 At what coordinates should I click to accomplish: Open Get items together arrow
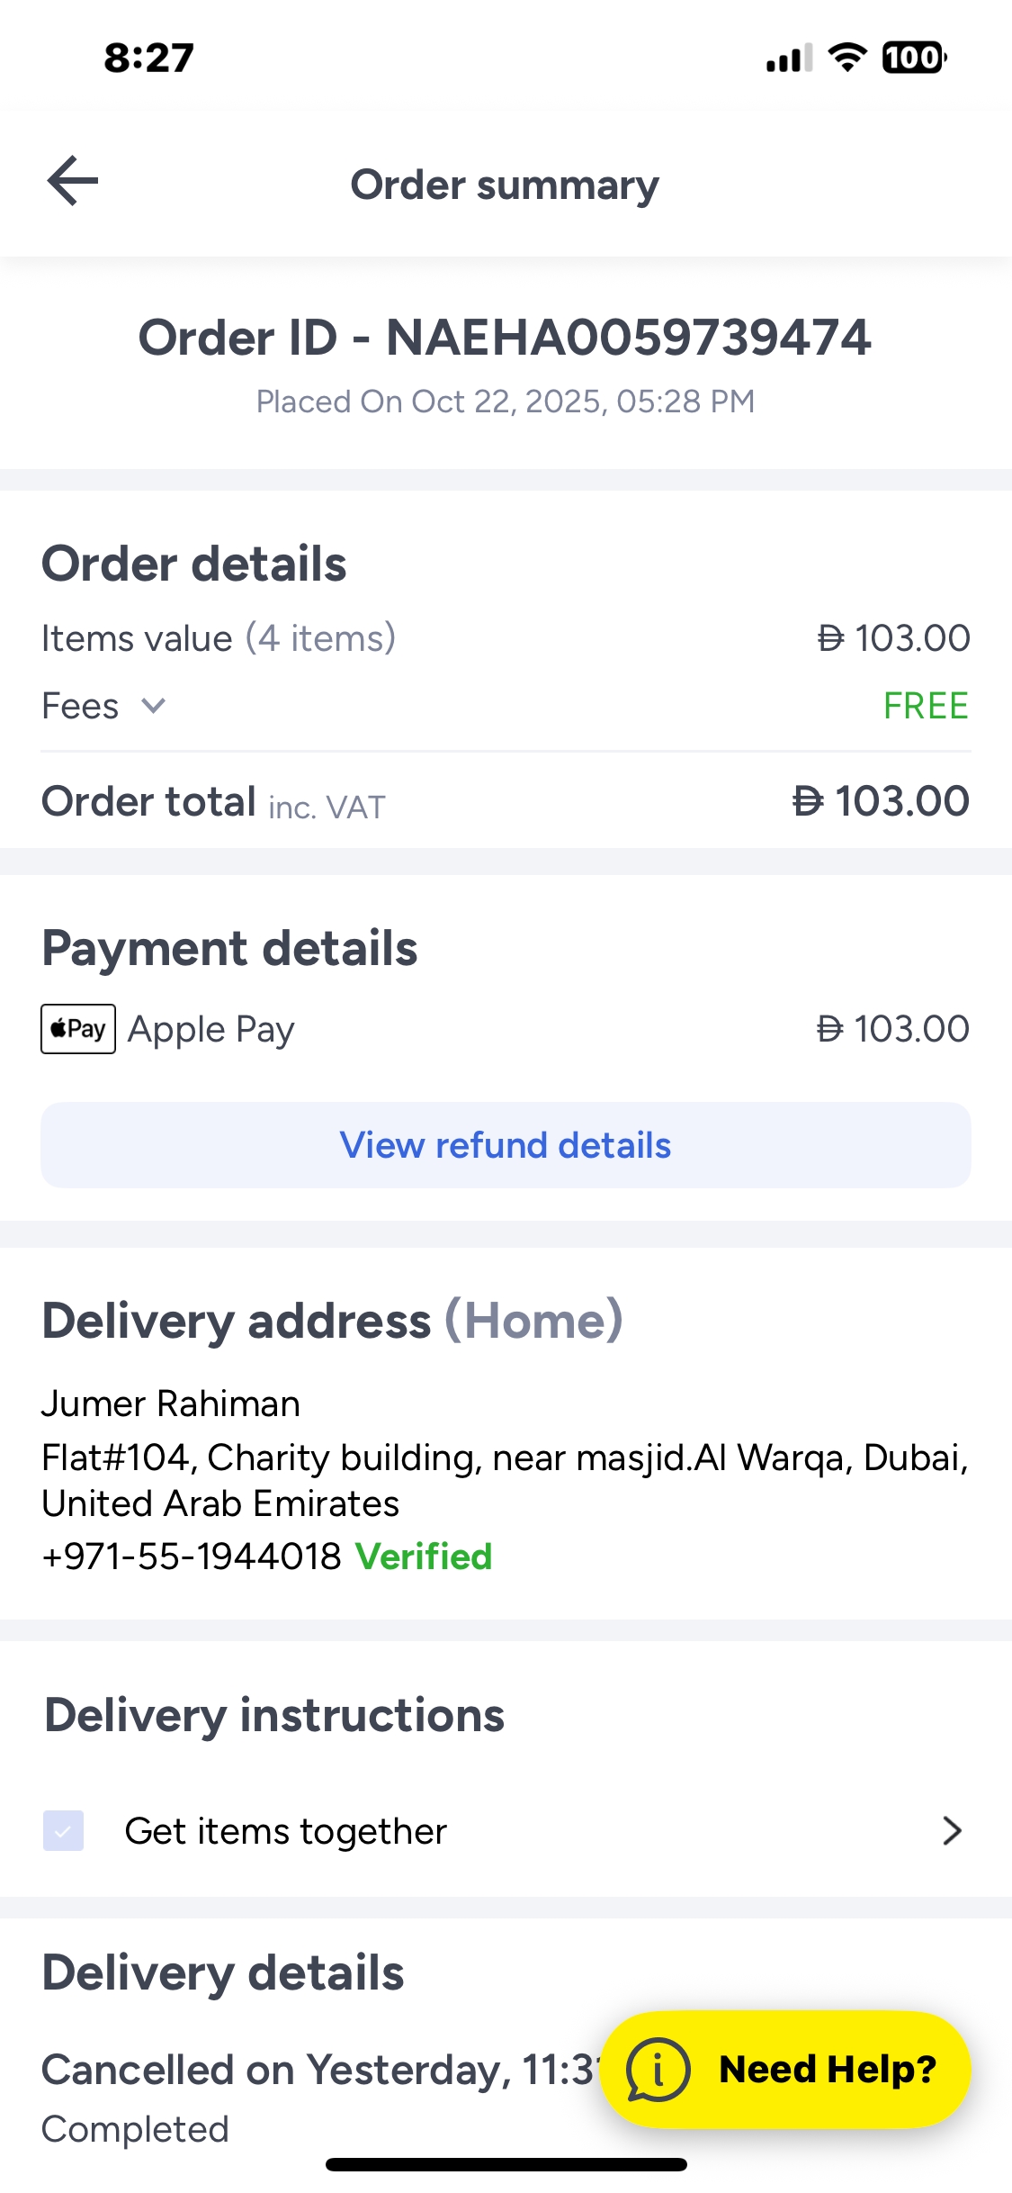tap(952, 1830)
